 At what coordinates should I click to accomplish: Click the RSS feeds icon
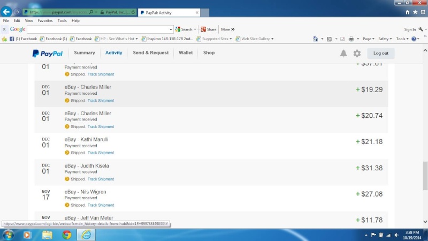pyautogui.click(x=329, y=39)
